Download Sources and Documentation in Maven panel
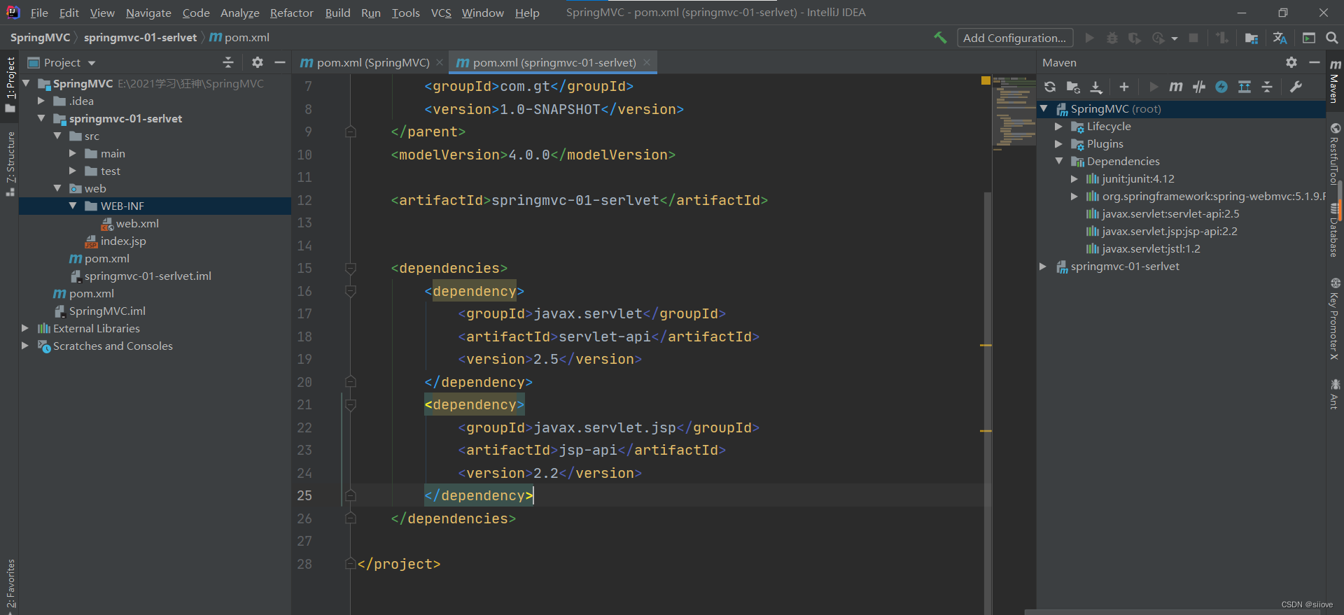Image resolution: width=1344 pixels, height=615 pixels. 1096,87
